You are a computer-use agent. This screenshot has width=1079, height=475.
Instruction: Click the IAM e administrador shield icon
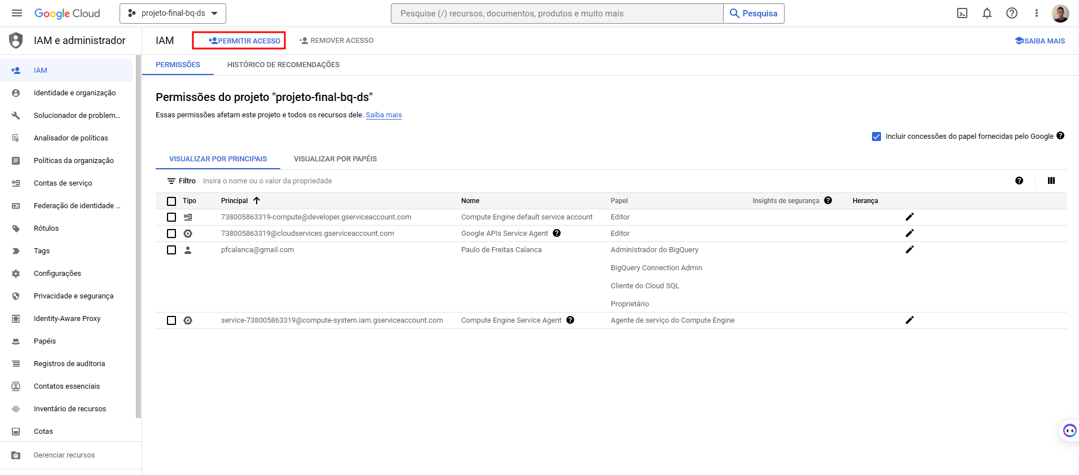click(x=16, y=41)
